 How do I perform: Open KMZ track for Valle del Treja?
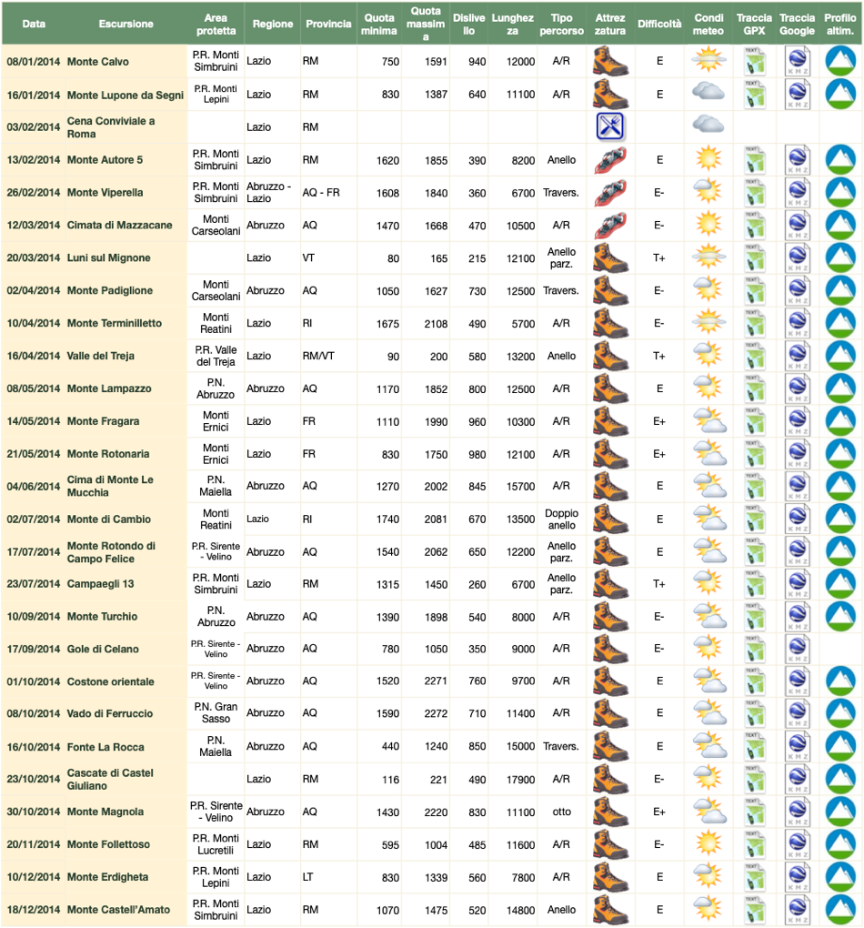[x=797, y=356]
